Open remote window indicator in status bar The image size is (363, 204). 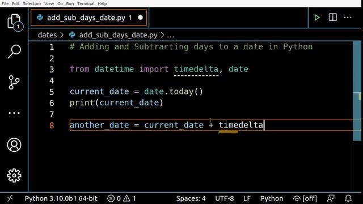[10, 198]
